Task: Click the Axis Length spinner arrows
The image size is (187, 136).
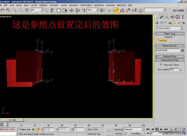Action: click(x=180, y=70)
